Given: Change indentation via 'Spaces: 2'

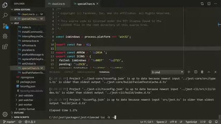Looking at the screenshot, I should (x=162, y=122).
